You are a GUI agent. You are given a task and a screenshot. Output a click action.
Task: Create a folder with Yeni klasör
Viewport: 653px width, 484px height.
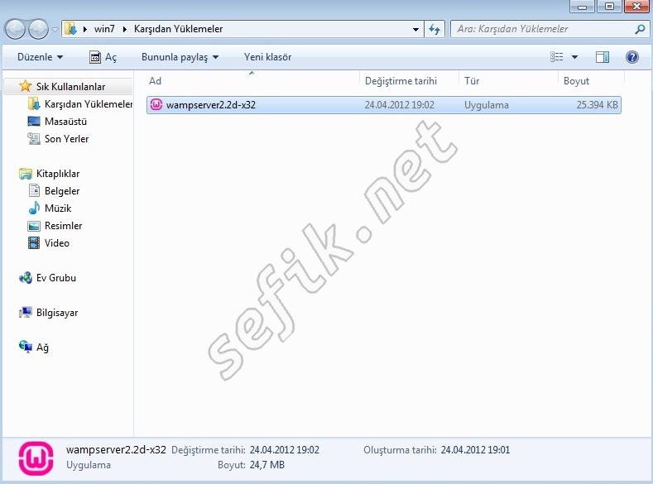[268, 57]
